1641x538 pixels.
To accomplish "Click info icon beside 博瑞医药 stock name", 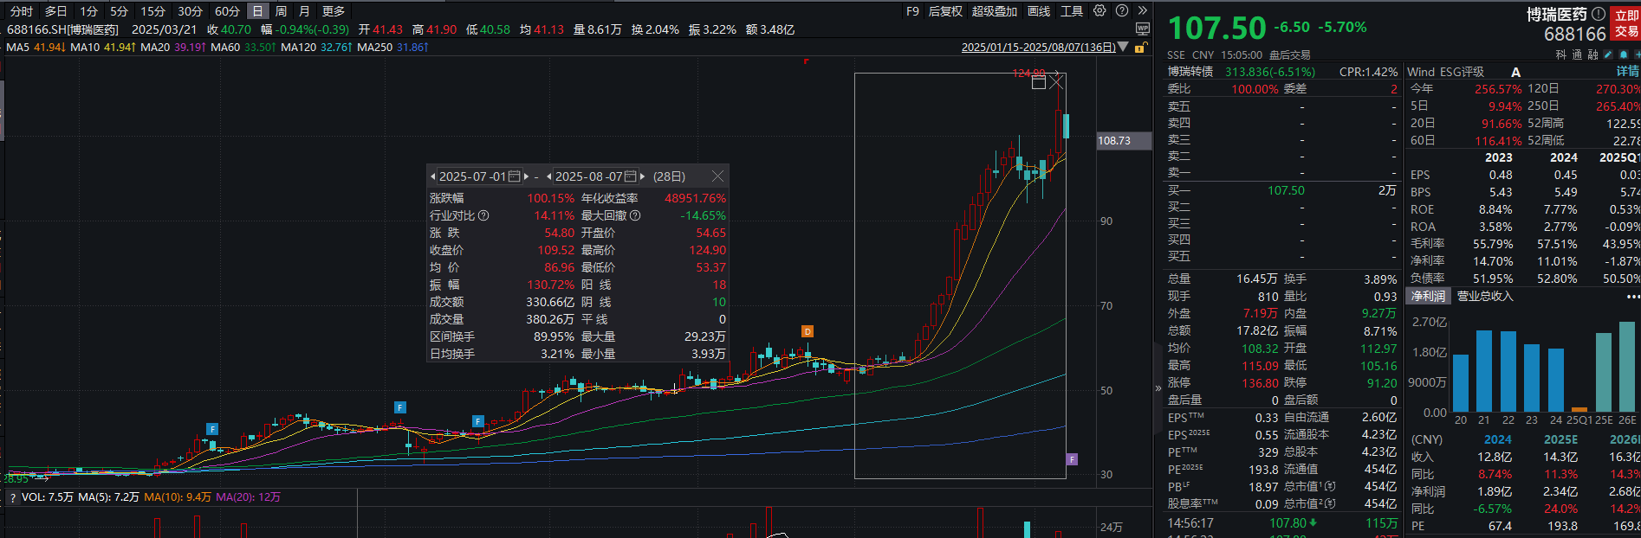I will pyautogui.click(x=1598, y=14).
